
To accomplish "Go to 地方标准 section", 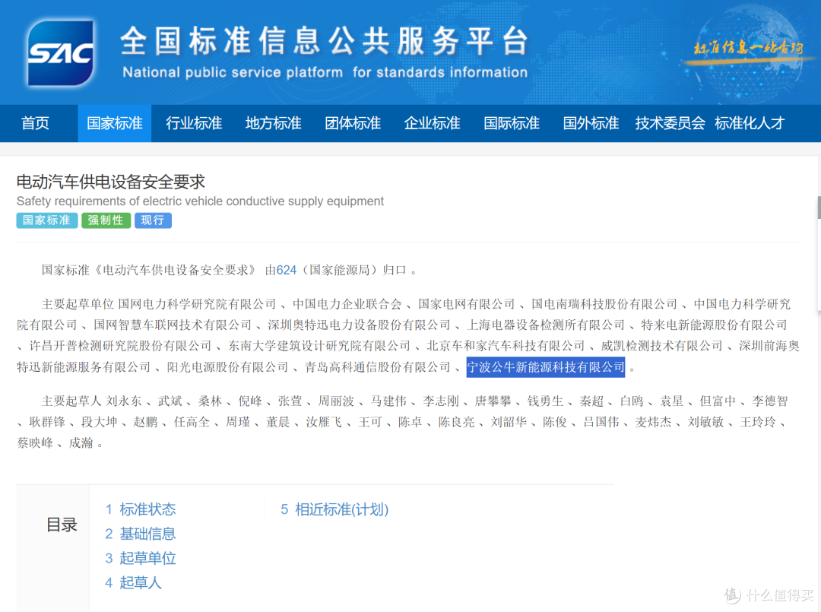I will click(274, 123).
